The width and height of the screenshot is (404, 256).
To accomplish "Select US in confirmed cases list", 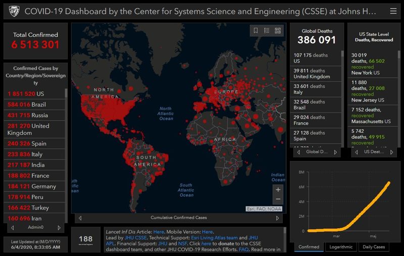I will [x=34, y=94].
